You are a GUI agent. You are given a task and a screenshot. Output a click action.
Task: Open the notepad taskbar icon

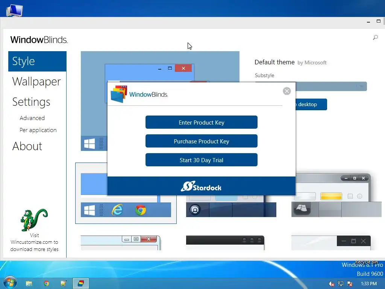pyautogui.click(x=63, y=283)
